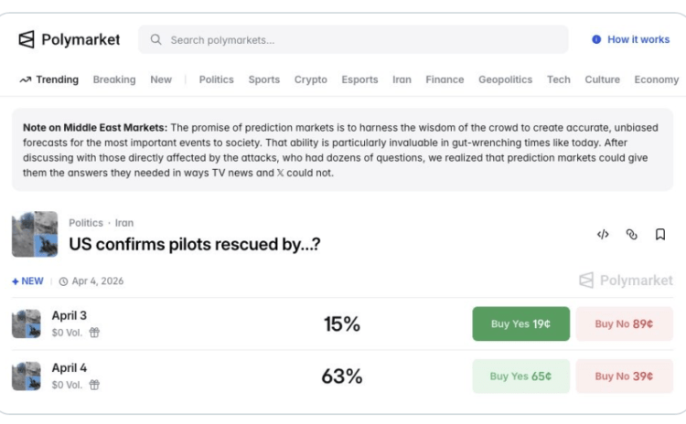This screenshot has width=686, height=424.
Task: Buy No at 39¢ for April 4
Action: [x=624, y=376]
